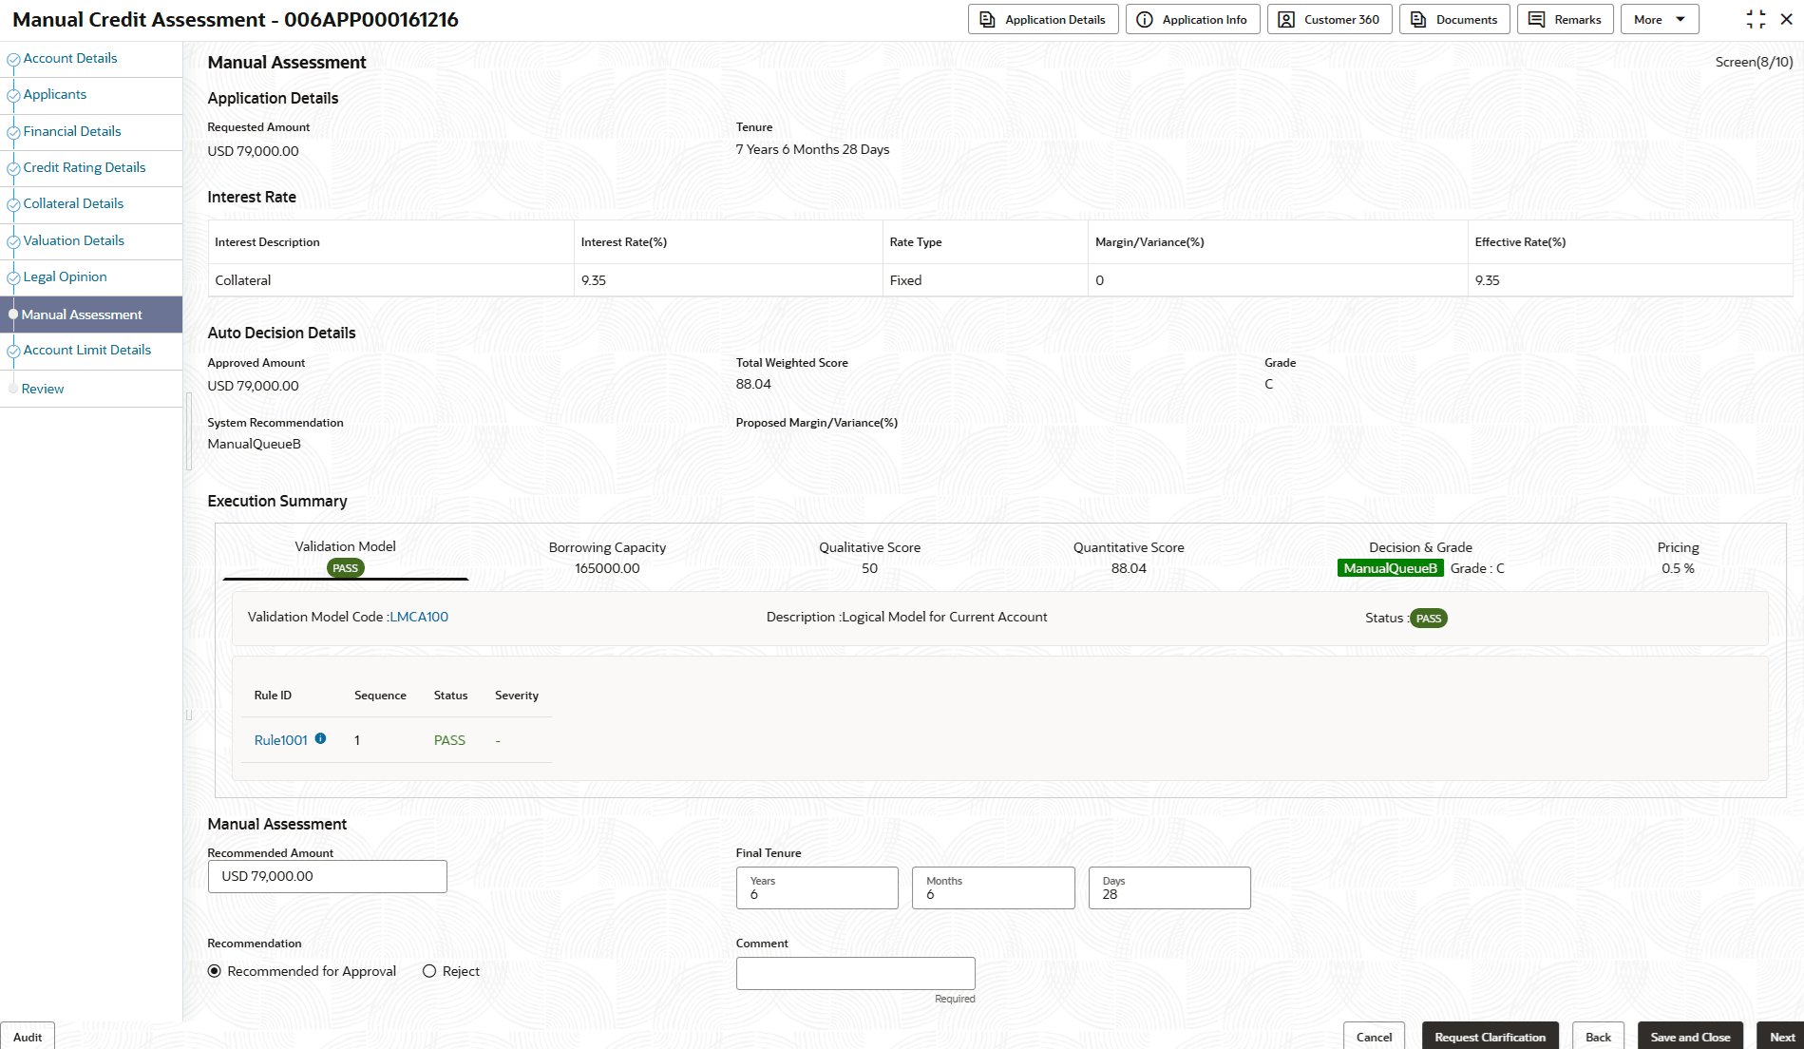1804x1049 pixels.
Task: Click the Save and Close button
Action: coord(1690,1037)
